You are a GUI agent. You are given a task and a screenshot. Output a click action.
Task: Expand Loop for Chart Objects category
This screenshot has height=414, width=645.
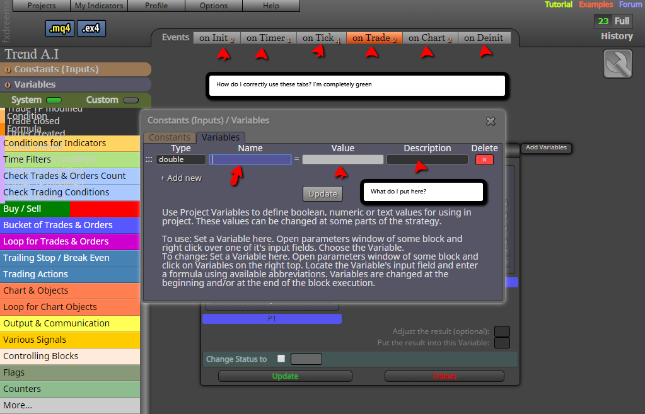coord(70,307)
